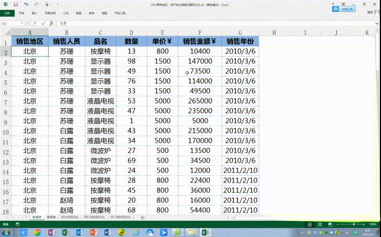Screen dimensions: 381x237
Task: Switch to Page Break Preview icon
Action: coord(330,224)
